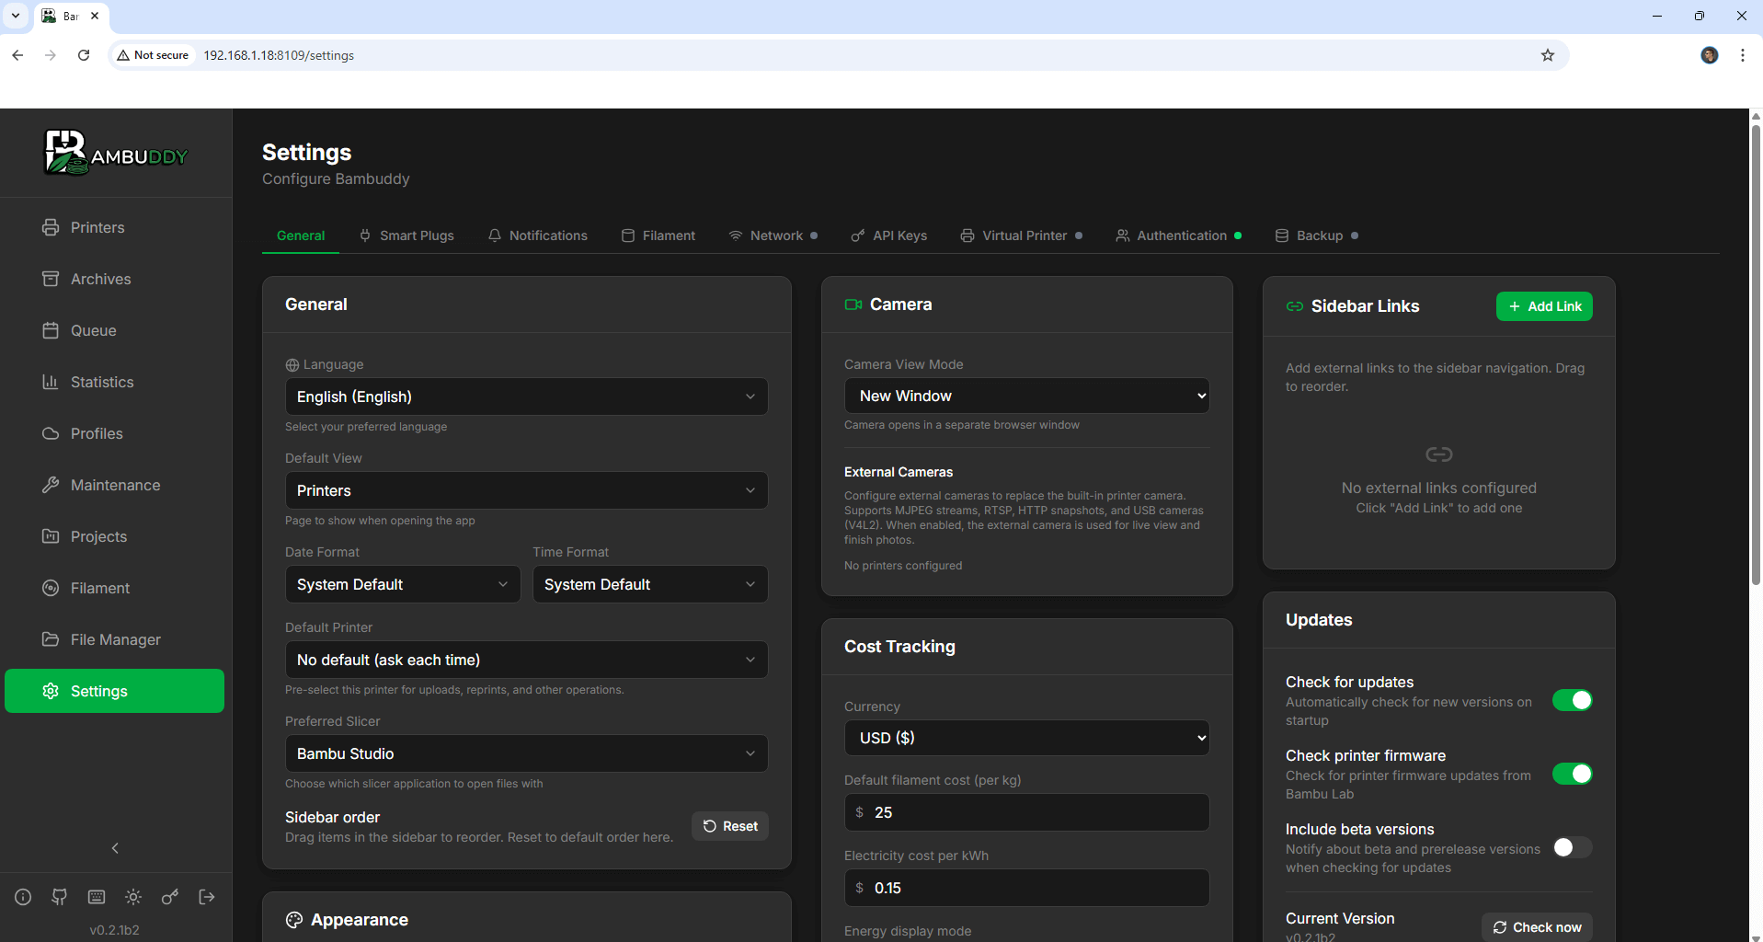Open the info icon in sidebar footer
Image resolution: width=1763 pixels, height=942 pixels.
click(23, 897)
